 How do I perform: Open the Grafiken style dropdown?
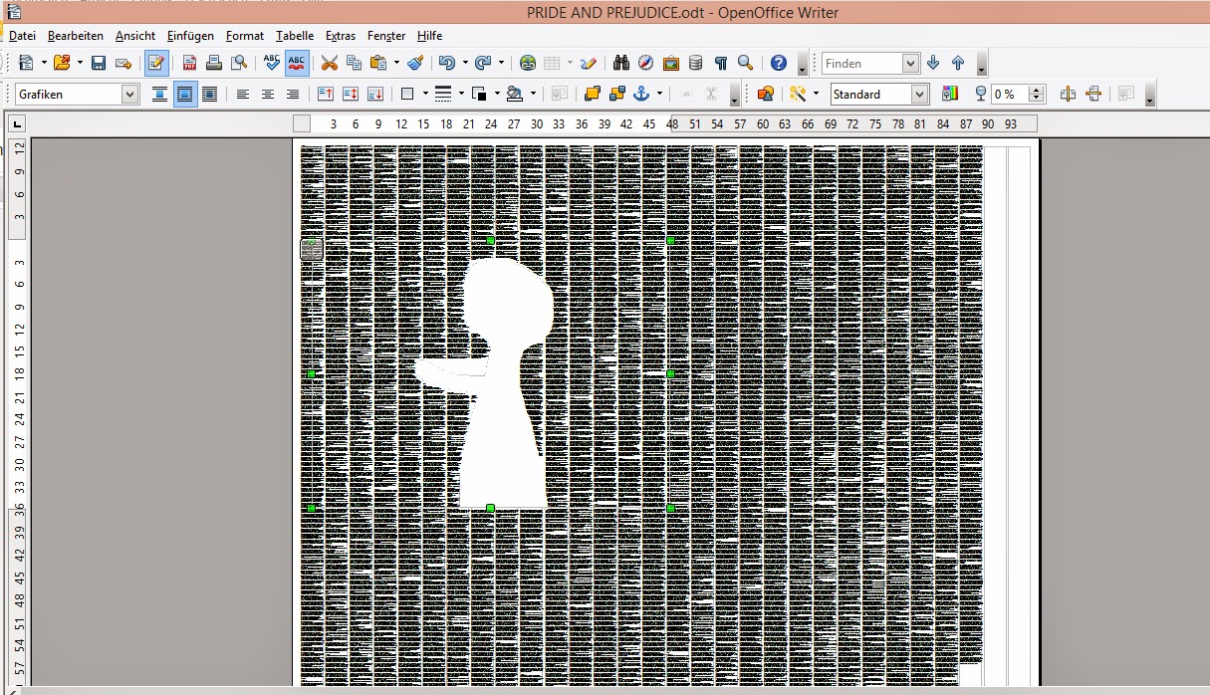129,94
